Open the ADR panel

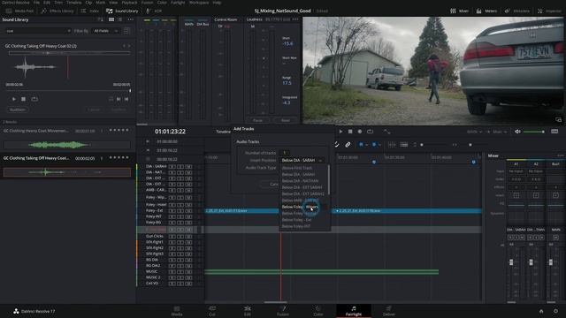point(154,11)
